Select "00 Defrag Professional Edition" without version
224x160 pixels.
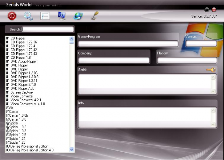point(27,147)
